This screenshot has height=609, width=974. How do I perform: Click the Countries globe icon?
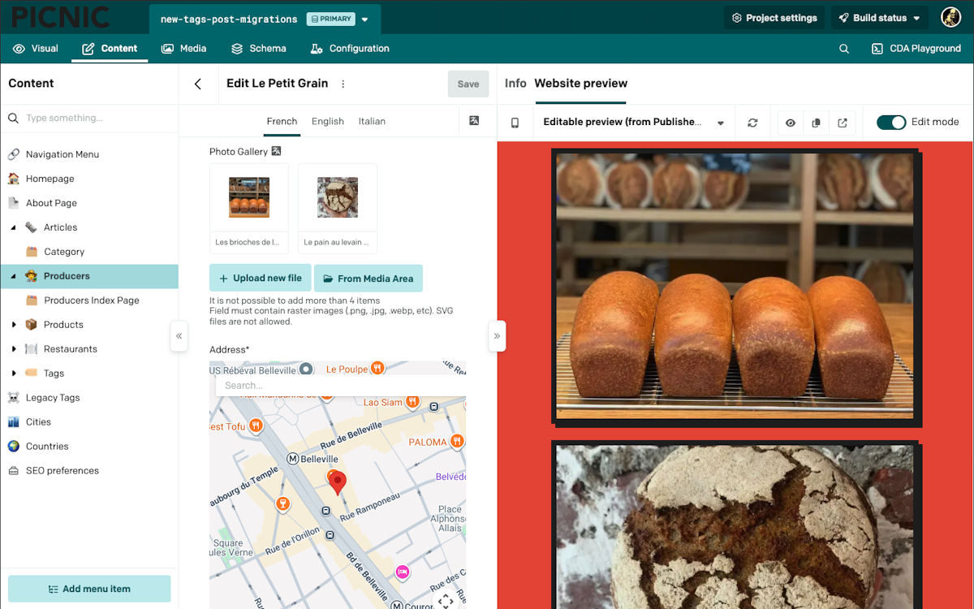pos(14,447)
